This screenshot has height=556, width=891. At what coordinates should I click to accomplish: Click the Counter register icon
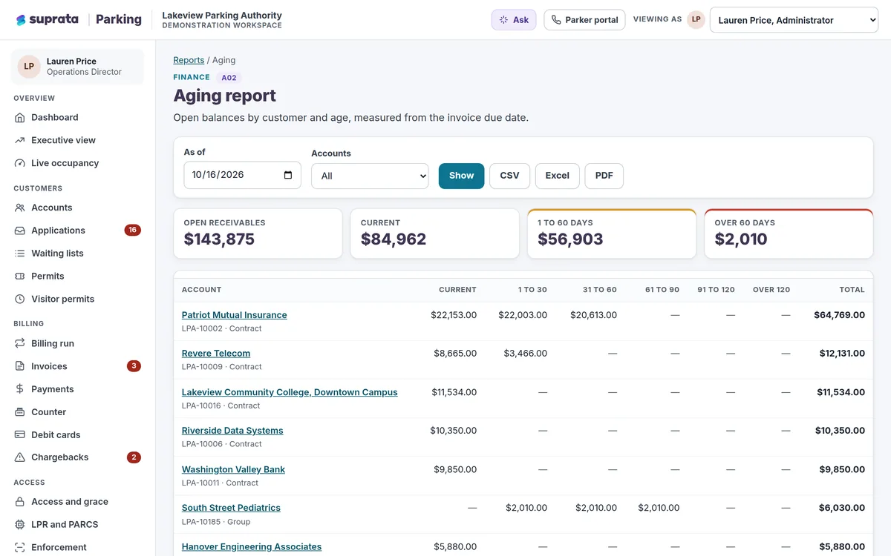pos(20,412)
